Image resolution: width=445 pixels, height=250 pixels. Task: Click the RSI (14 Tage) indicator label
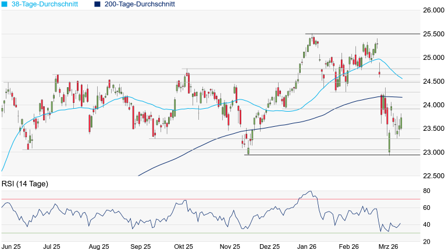click(25, 184)
